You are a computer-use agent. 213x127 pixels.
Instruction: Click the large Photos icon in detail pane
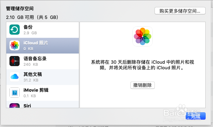[x=143, y=36]
